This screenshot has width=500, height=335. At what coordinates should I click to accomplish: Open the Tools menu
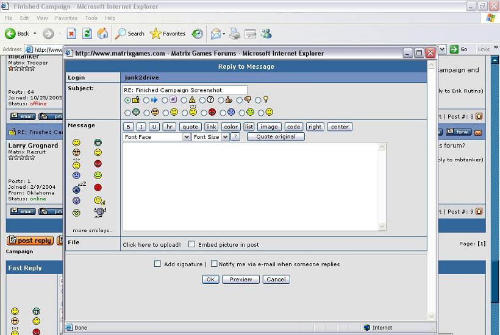(x=91, y=18)
